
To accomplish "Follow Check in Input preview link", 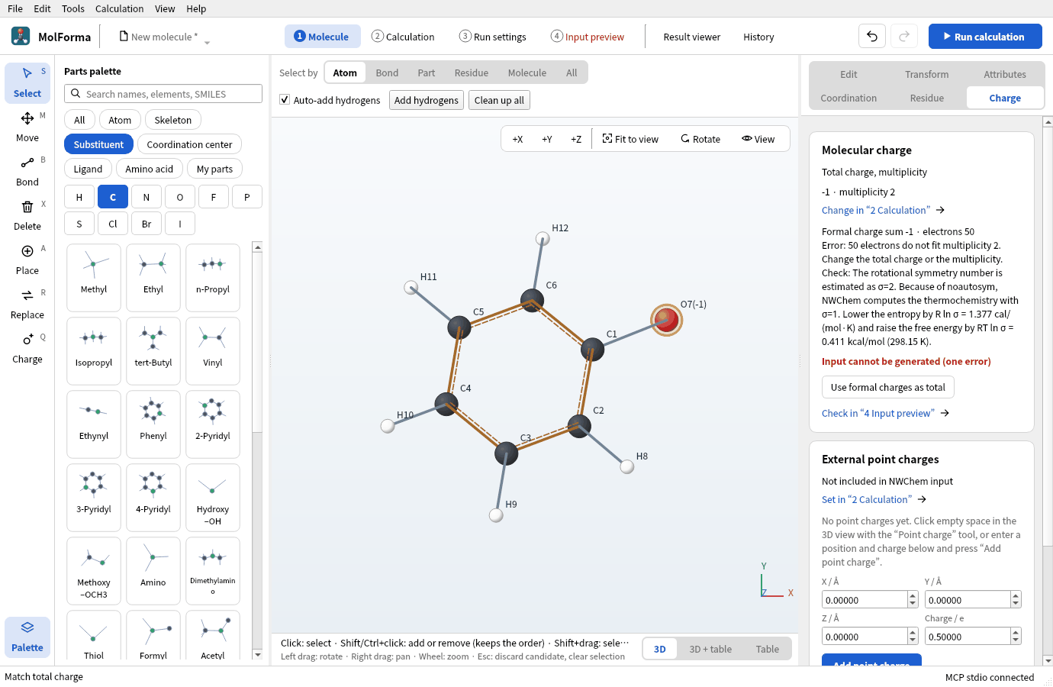I will (885, 413).
